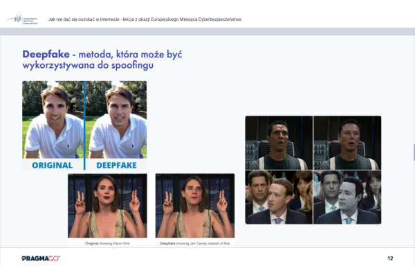Click the PragmaGO logo in the footer
Image resolution: width=415 pixels, height=277 pixels.
pyautogui.click(x=40, y=258)
